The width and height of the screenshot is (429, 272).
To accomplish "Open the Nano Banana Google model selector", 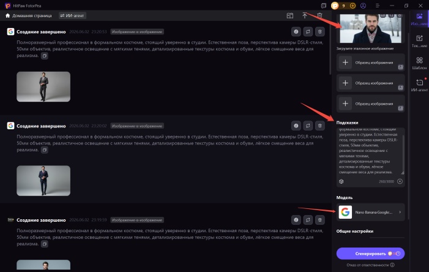I will [x=370, y=212].
